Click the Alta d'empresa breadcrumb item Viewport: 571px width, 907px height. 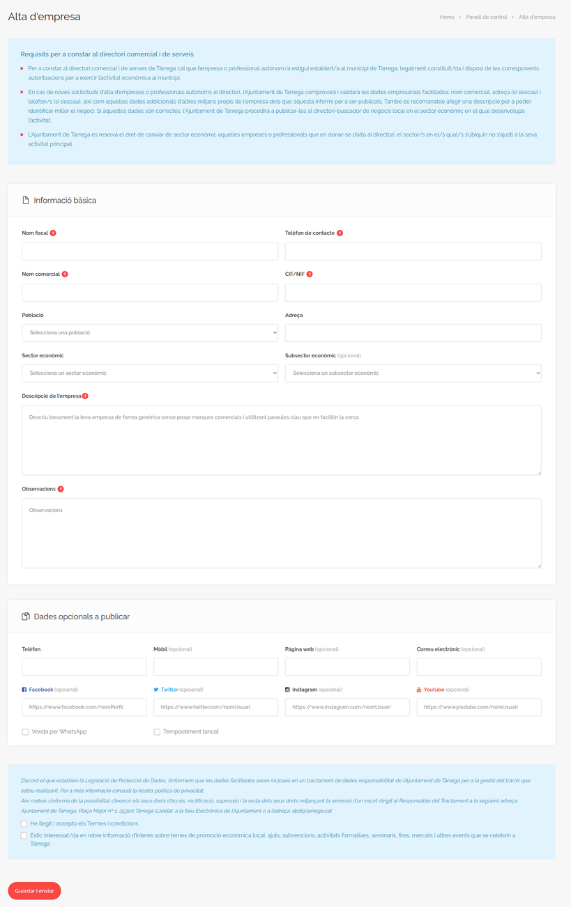tap(537, 17)
